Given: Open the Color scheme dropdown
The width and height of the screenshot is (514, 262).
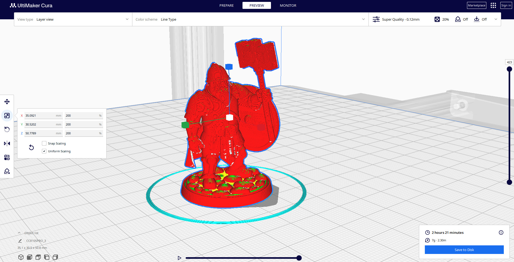Looking at the screenshot, I should (250, 19).
